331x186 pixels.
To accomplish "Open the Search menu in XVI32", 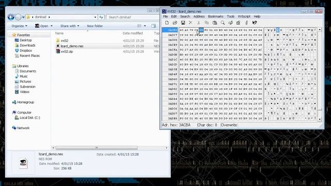I will [185, 16].
